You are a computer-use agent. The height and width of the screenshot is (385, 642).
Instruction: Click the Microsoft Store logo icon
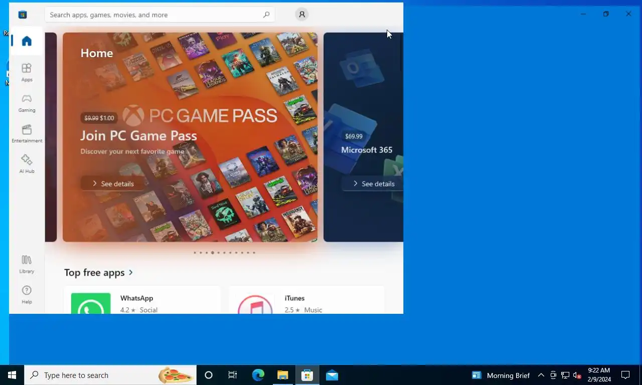(x=23, y=15)
